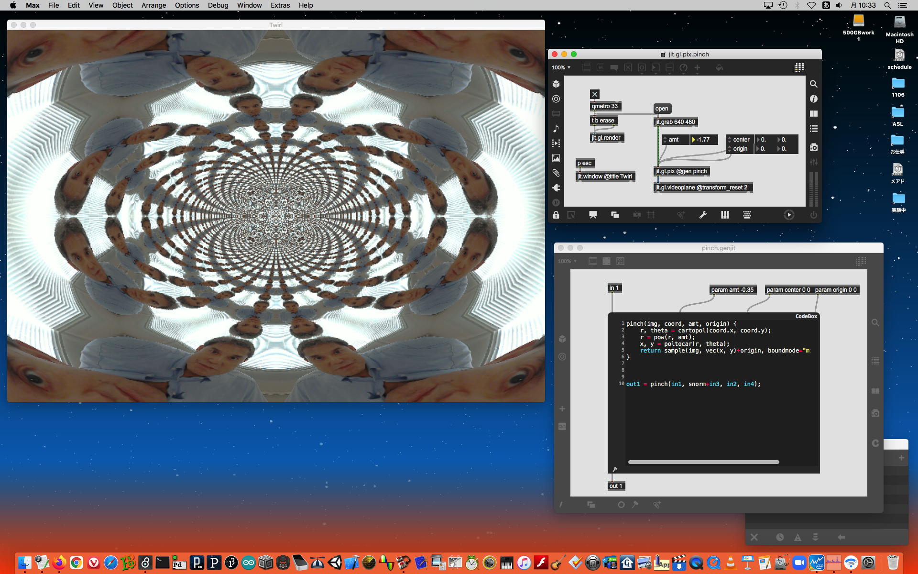Click the open message box
The width and height of the screenshot is (918, 574).
662,109
